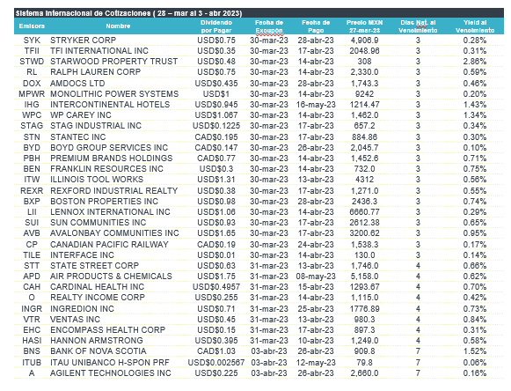The width and height of the screenshot is (511, 391).
Task: Click 'WP CAREY INC' name
Action: pos(81,115)
